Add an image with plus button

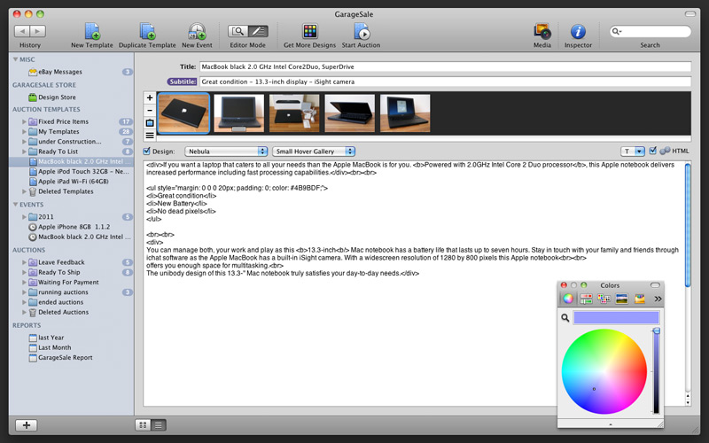click(x=150, y=97)
